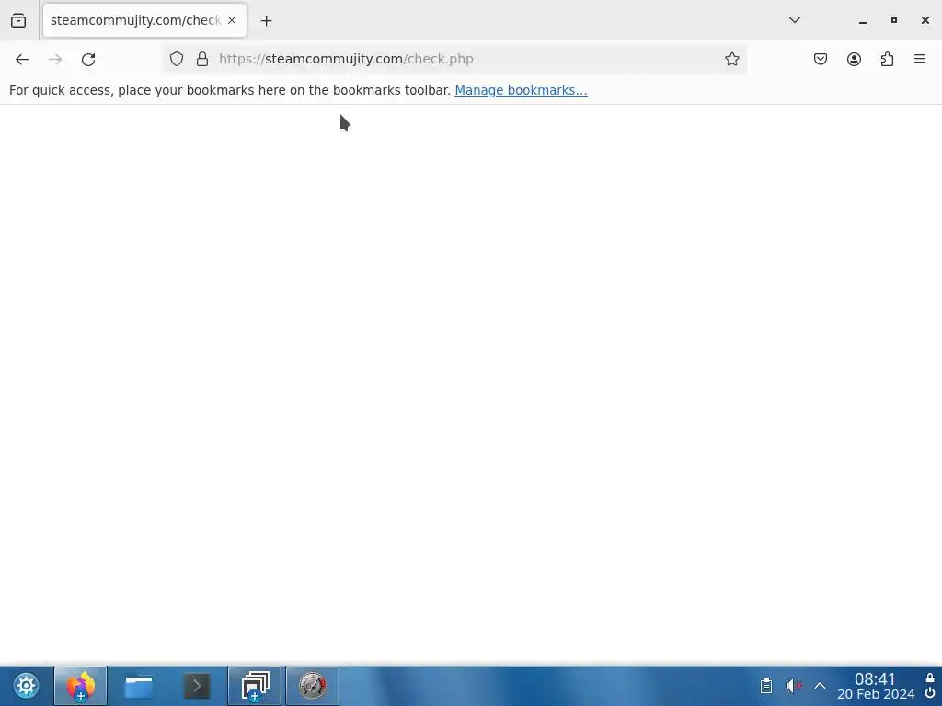Click the Manage bookmarks link
Image resolution: width=942 pixels, height=706 pixels.
(x=521, y=90)
